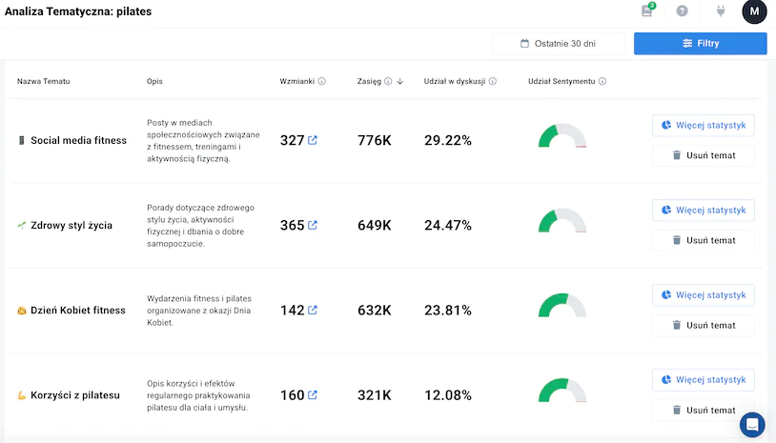Show info tooltip for Zasięg column
Image resolution: width=776 pixels, height=443 pixels.
[388, 81]
